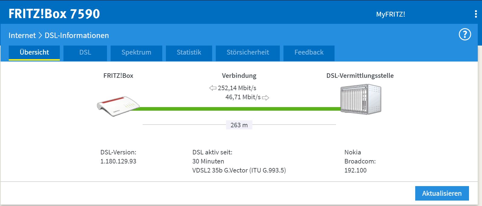Click the green DSL connection line
The height and width of the screenshot is (206, 482).
pos(237,109)
